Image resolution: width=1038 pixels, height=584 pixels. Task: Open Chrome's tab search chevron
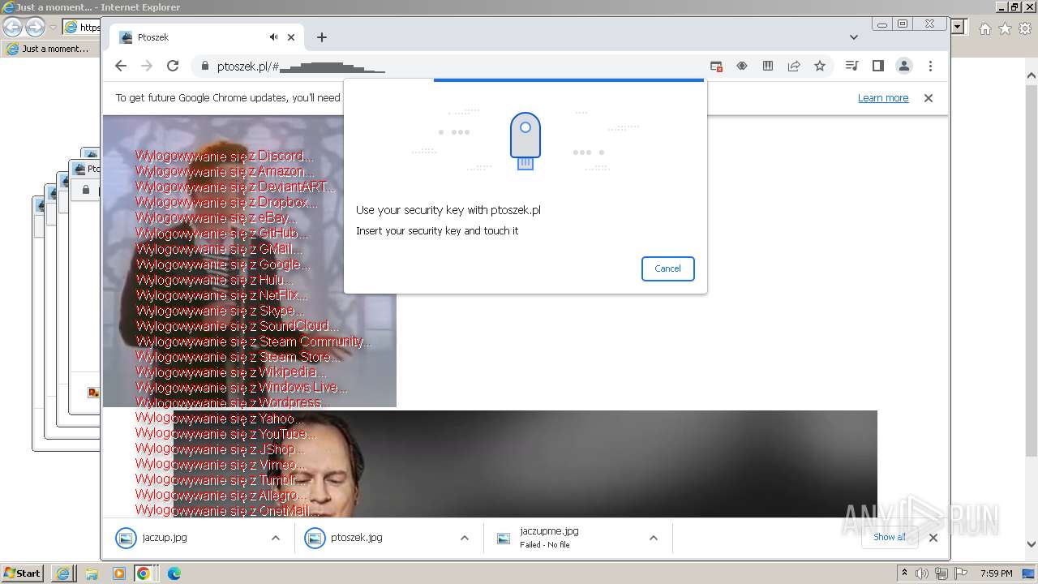[x=854, y=37]
